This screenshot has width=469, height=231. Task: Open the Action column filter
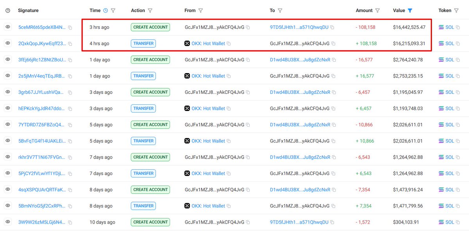coord(150,11)
